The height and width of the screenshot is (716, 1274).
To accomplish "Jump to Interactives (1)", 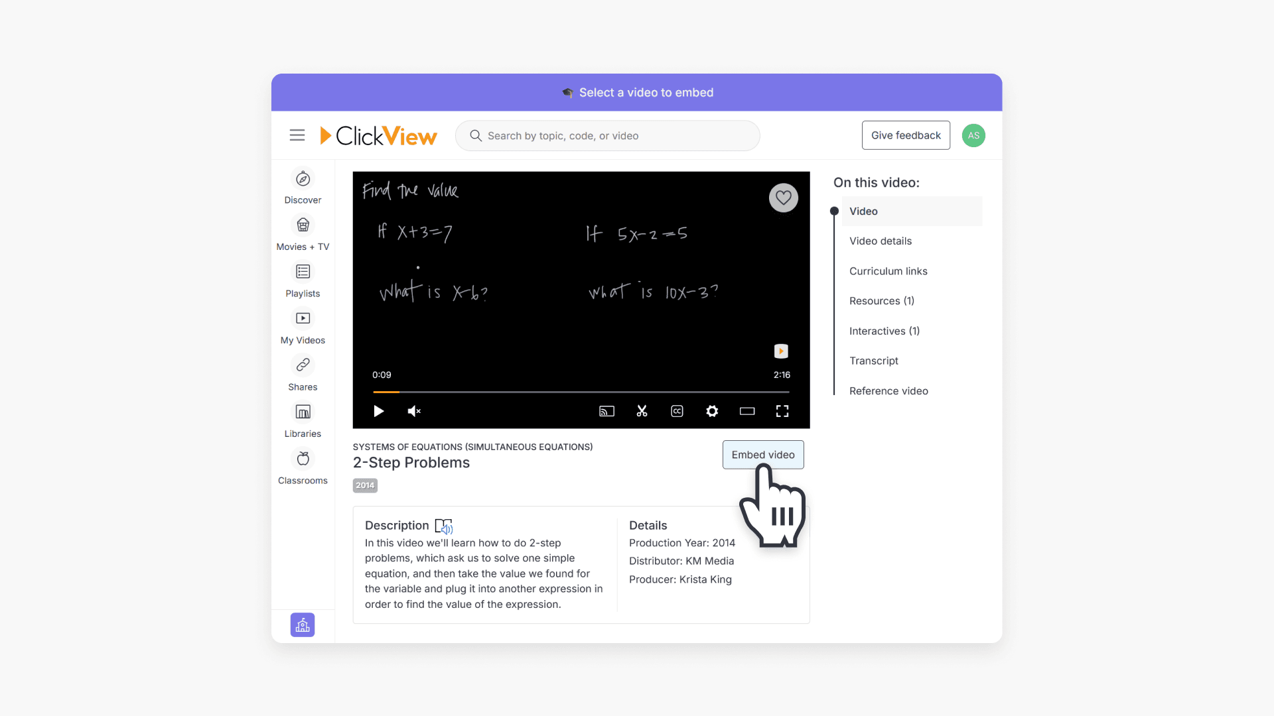I will point(885,331).
